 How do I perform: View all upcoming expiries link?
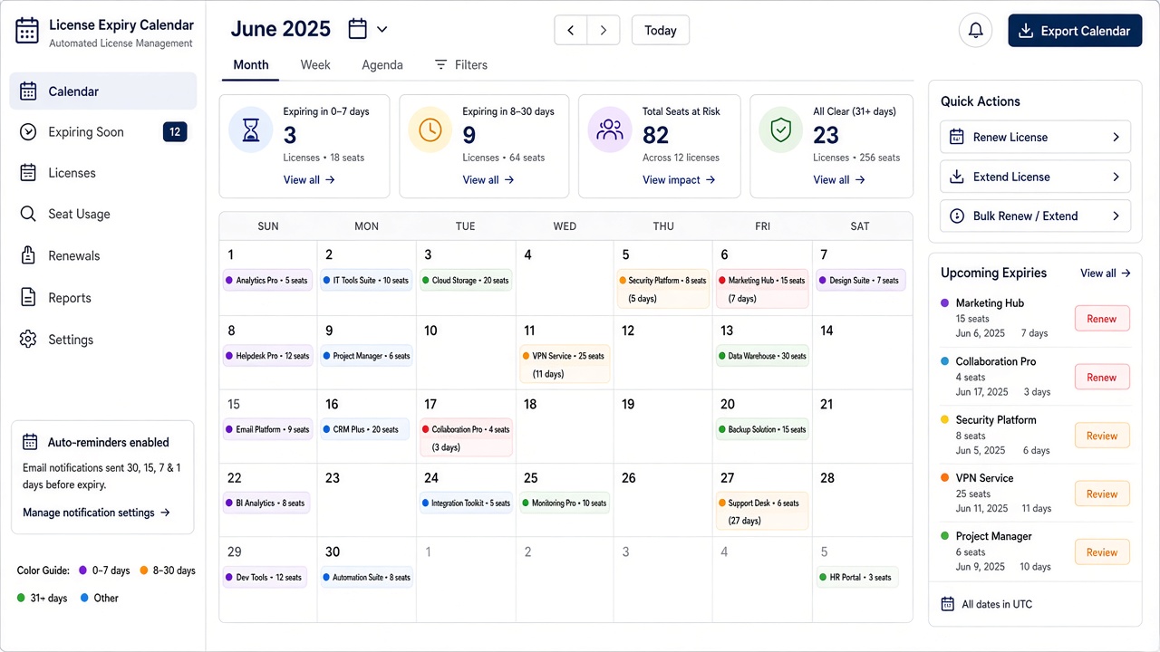point(1106,273)
